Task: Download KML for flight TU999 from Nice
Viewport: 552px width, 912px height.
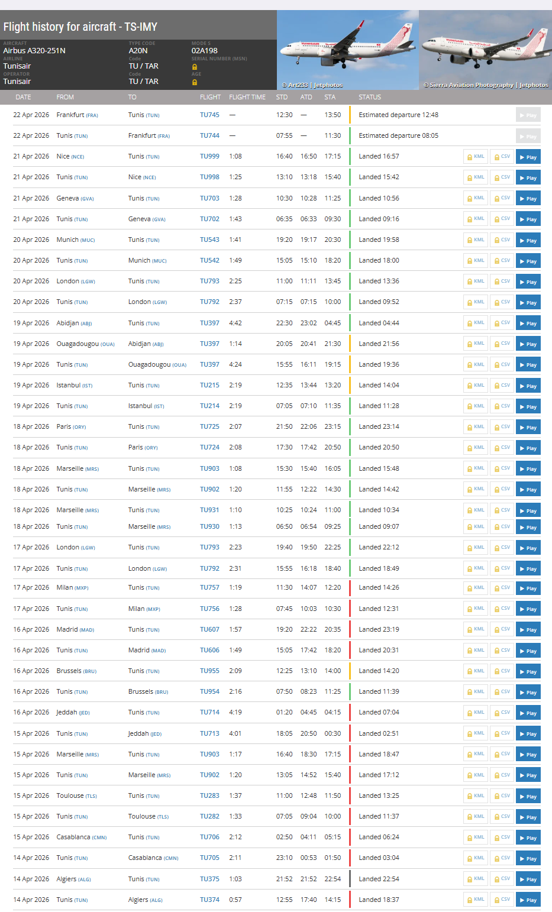Action: tap(476, 157)
